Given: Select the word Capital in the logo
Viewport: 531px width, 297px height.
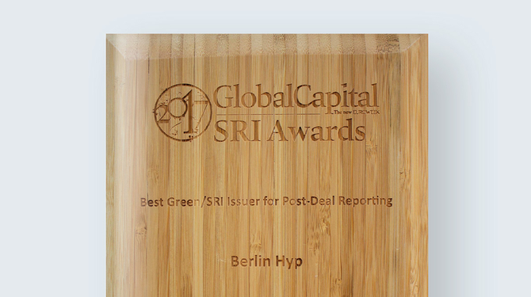Looking at the screenshot, I should pos(336,98).
